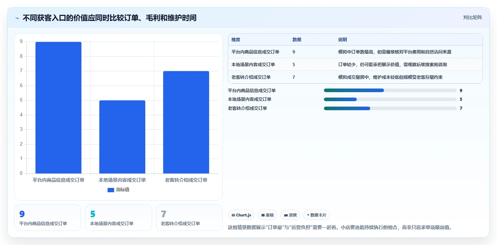Screen dimensions: 497x245
Task: Click progress list label 平台内商品信息成交订单
Action: [252, 90]
